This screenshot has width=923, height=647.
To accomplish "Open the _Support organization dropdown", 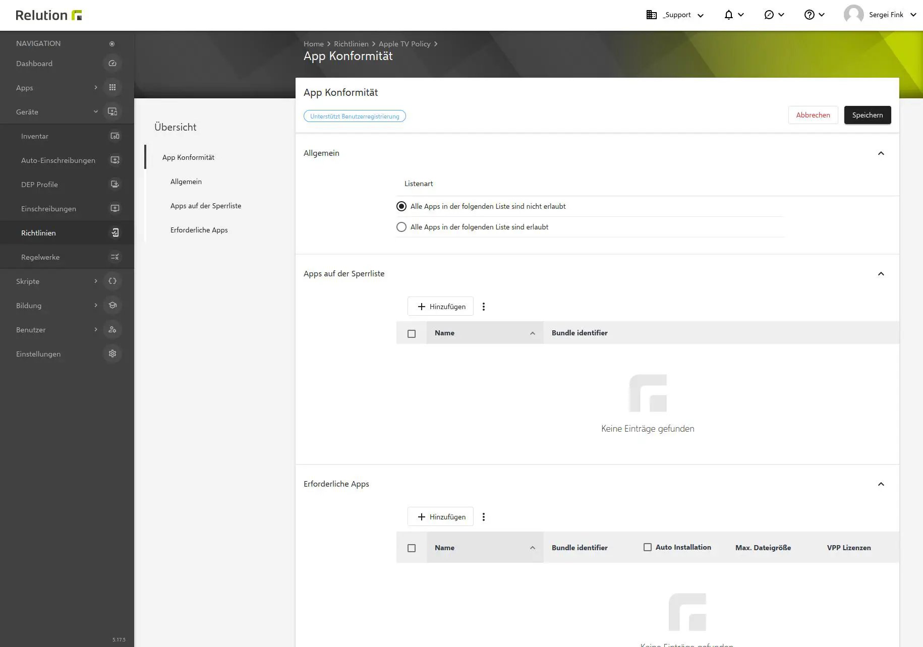I will pyautogui.click(x=675, y=15).
